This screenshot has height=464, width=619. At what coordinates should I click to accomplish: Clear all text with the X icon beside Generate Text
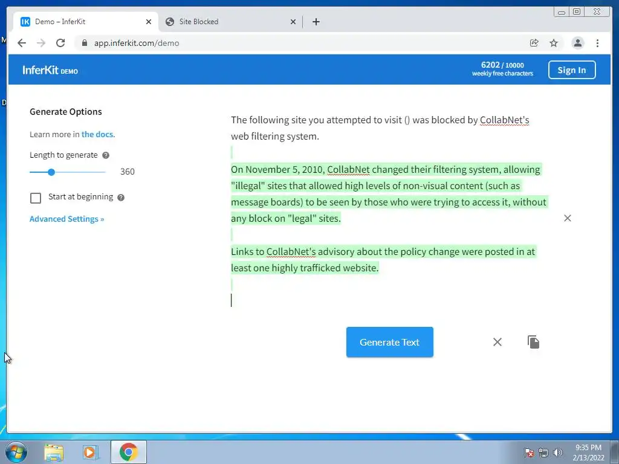click(497, 342)
